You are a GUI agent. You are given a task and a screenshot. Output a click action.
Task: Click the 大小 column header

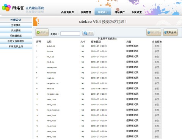point(83,42)
